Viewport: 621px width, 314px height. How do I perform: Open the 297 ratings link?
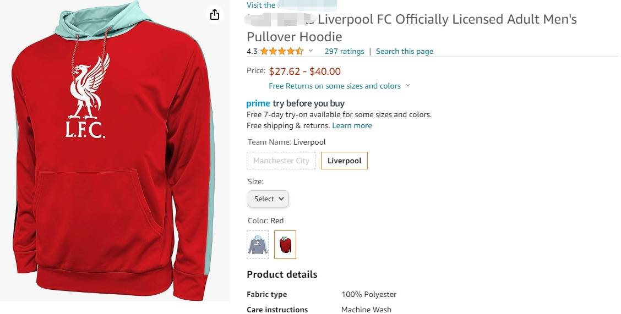(x=344, y=51)
